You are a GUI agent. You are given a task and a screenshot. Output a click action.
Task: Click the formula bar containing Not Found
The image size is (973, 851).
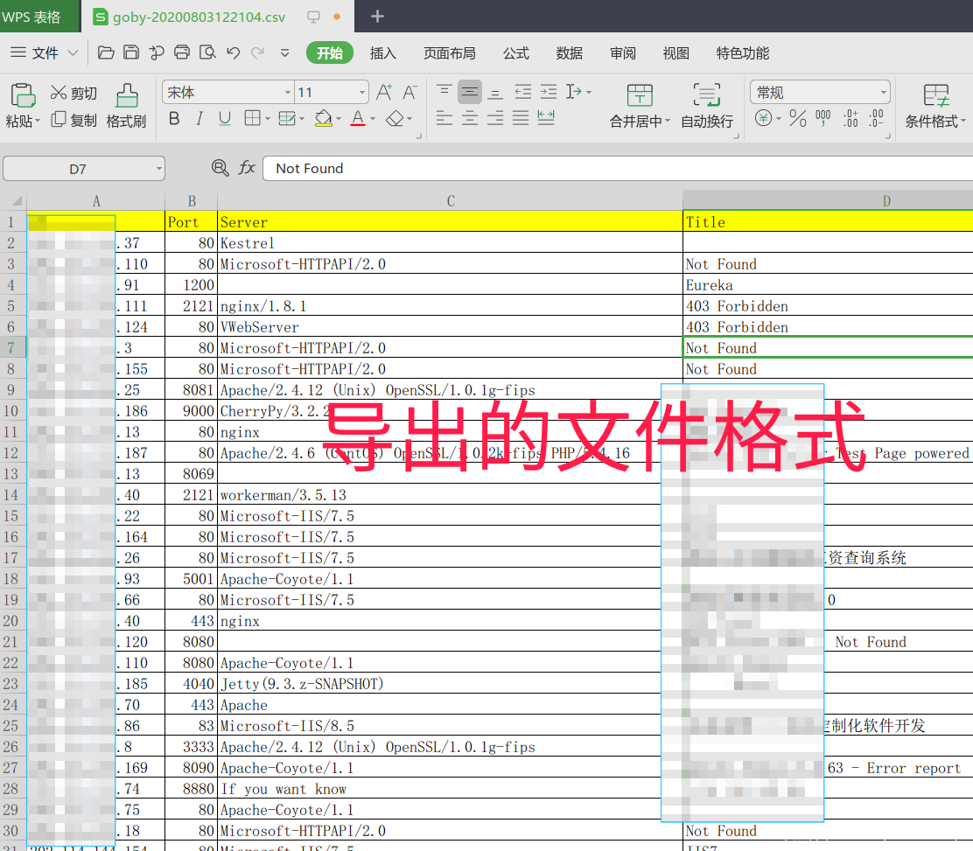point(612,168)
